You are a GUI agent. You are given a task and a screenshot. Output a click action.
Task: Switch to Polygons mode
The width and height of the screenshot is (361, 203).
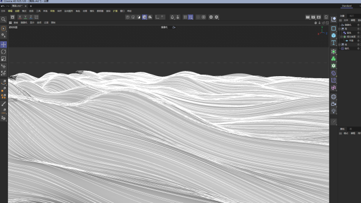point(139,17)
